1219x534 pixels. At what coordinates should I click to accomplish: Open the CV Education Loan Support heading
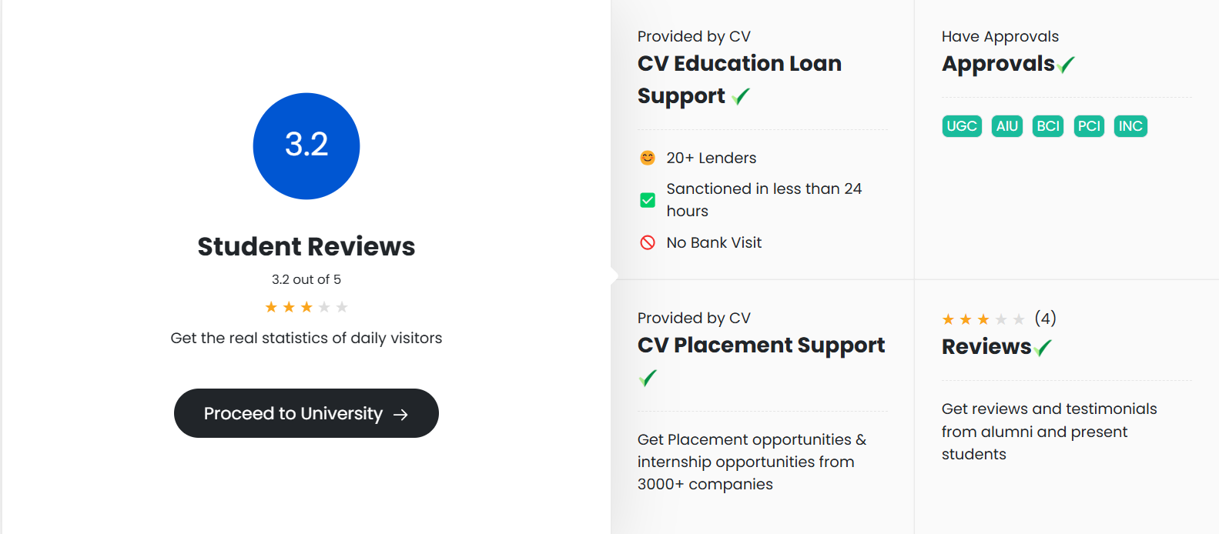pos(739,79)
